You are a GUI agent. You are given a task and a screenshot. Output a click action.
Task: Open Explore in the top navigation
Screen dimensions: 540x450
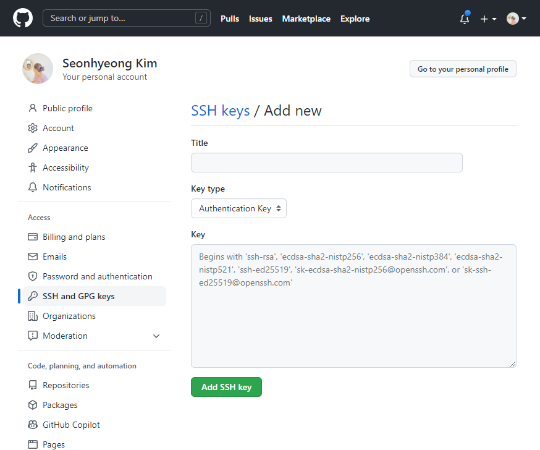(355, 19)
